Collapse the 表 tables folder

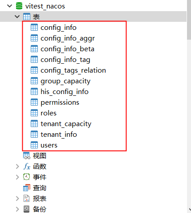(x=17, y=16)
